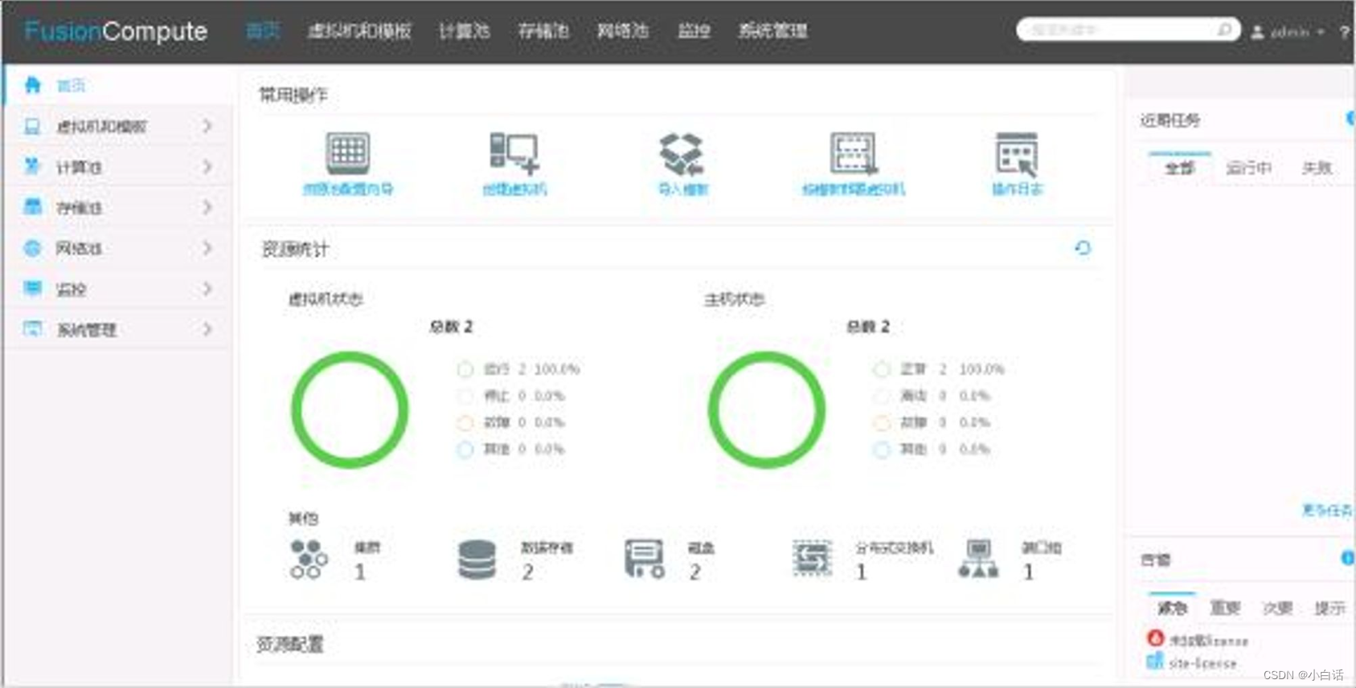The height and width of the screenshot is (688, 1356).
Task: Open 网络池 in the top navigation
Action: point(622,31)
